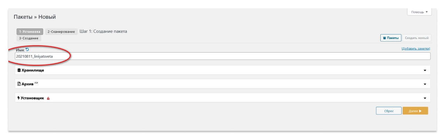The width and height of the screenshot is (445, 139).
Task: Click the red lock icon
Action: point(48,98)
